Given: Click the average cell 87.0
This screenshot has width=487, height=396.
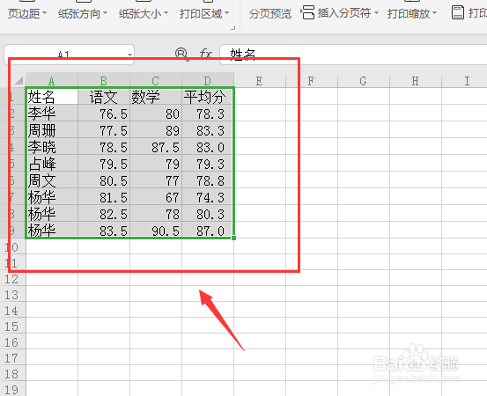Looking at the screenshot, I should [208, 231].
